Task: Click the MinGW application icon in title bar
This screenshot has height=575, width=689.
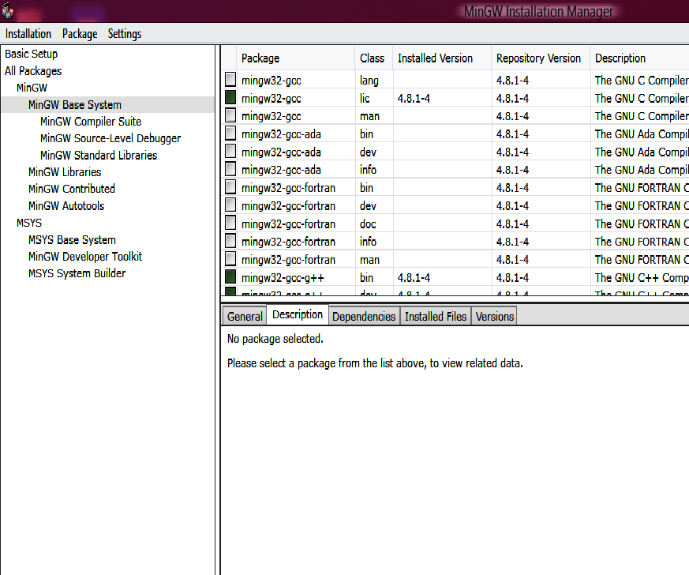Action: pos(8,10)
